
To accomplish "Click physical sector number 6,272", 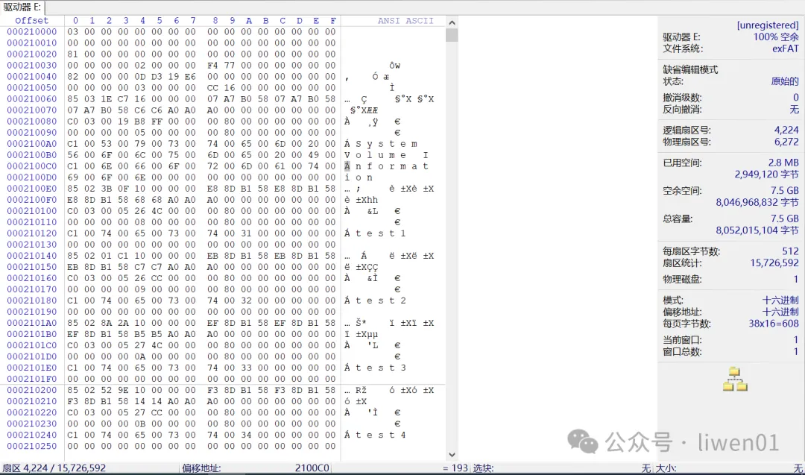I will 786,142.
